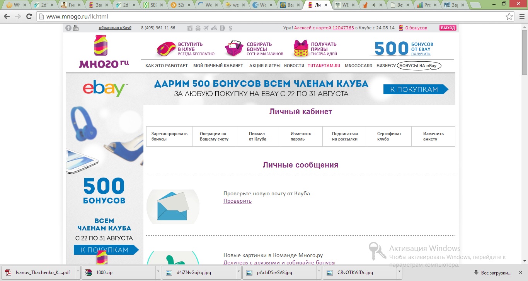Open card number 12047765 link
This screenshot has height=281, width=528.
click(343, 28)
